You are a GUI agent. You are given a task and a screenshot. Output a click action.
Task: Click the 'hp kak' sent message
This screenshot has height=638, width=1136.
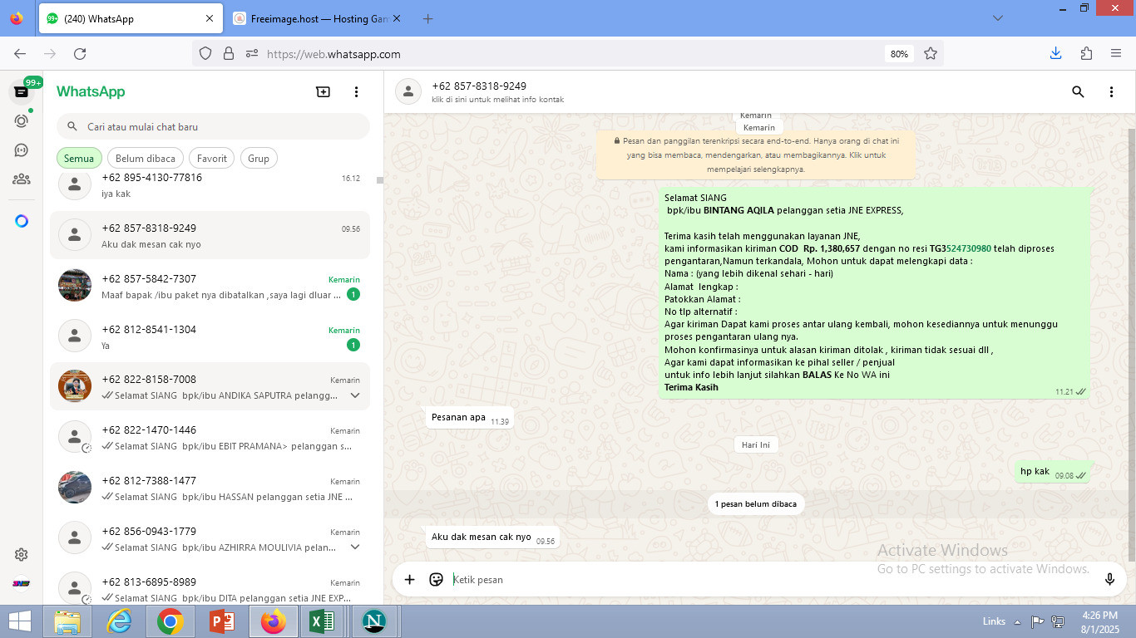coord(1052,472)
